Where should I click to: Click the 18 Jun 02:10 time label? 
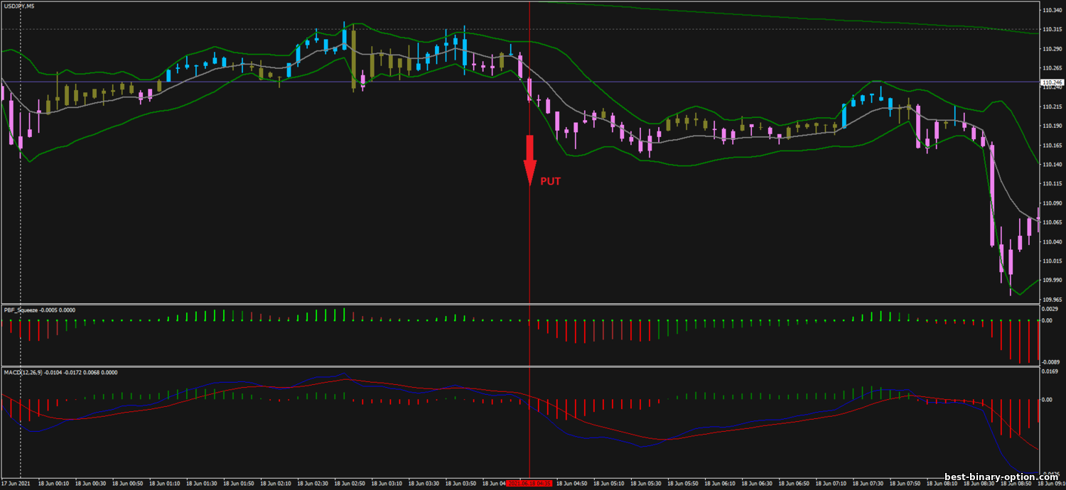click(274, 483)
